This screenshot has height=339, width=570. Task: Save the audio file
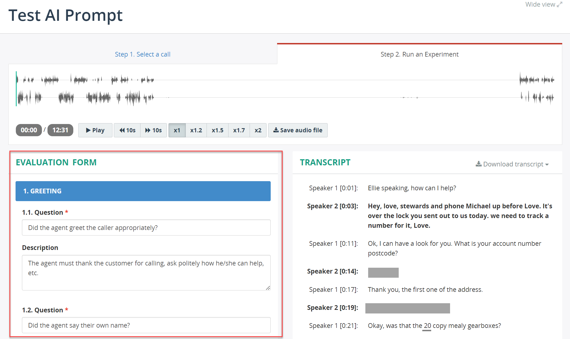click(298, 130)
